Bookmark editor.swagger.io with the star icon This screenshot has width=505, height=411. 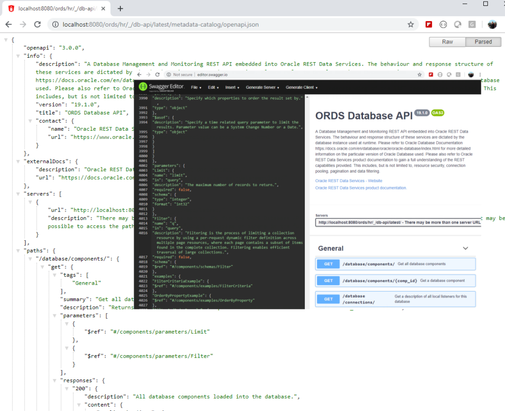[419, 75]
